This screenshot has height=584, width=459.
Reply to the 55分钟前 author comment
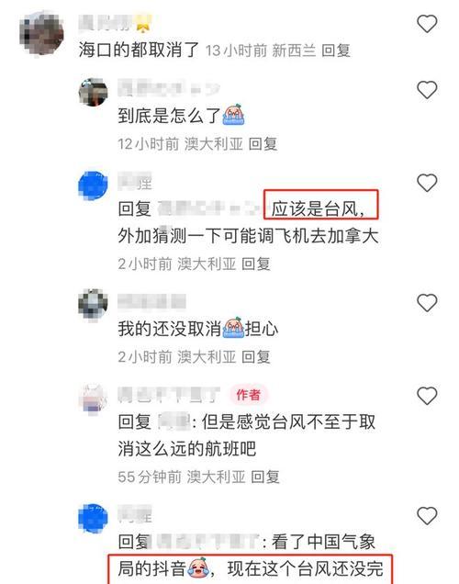pyautogui.click(x=265, y=477)
